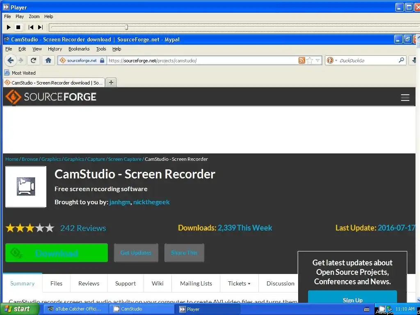Click the browser forward arrow button
This screenshot has height=315, width=420.
(21, 60)
